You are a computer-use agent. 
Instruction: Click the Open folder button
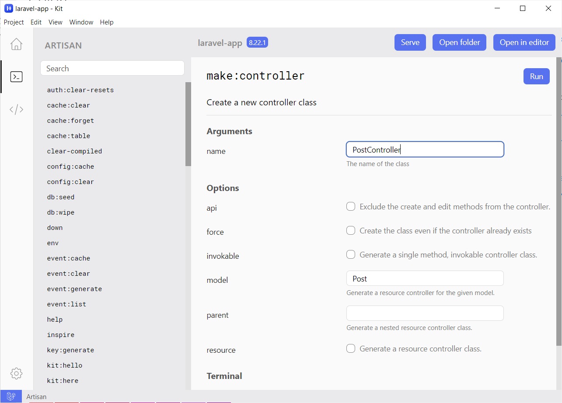point(460,42)
